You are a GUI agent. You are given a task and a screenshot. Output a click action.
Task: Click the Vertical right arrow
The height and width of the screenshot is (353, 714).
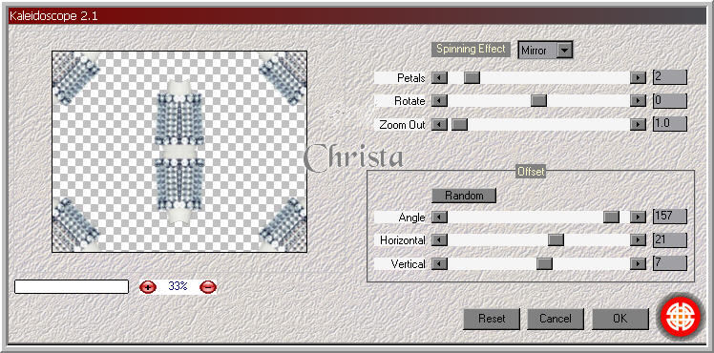tap(638, 263)
